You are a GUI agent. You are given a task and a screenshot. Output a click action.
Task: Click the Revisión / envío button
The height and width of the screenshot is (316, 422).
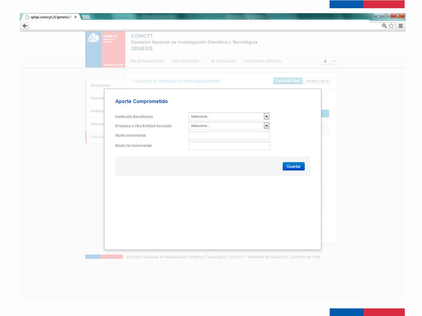[317, 81]
